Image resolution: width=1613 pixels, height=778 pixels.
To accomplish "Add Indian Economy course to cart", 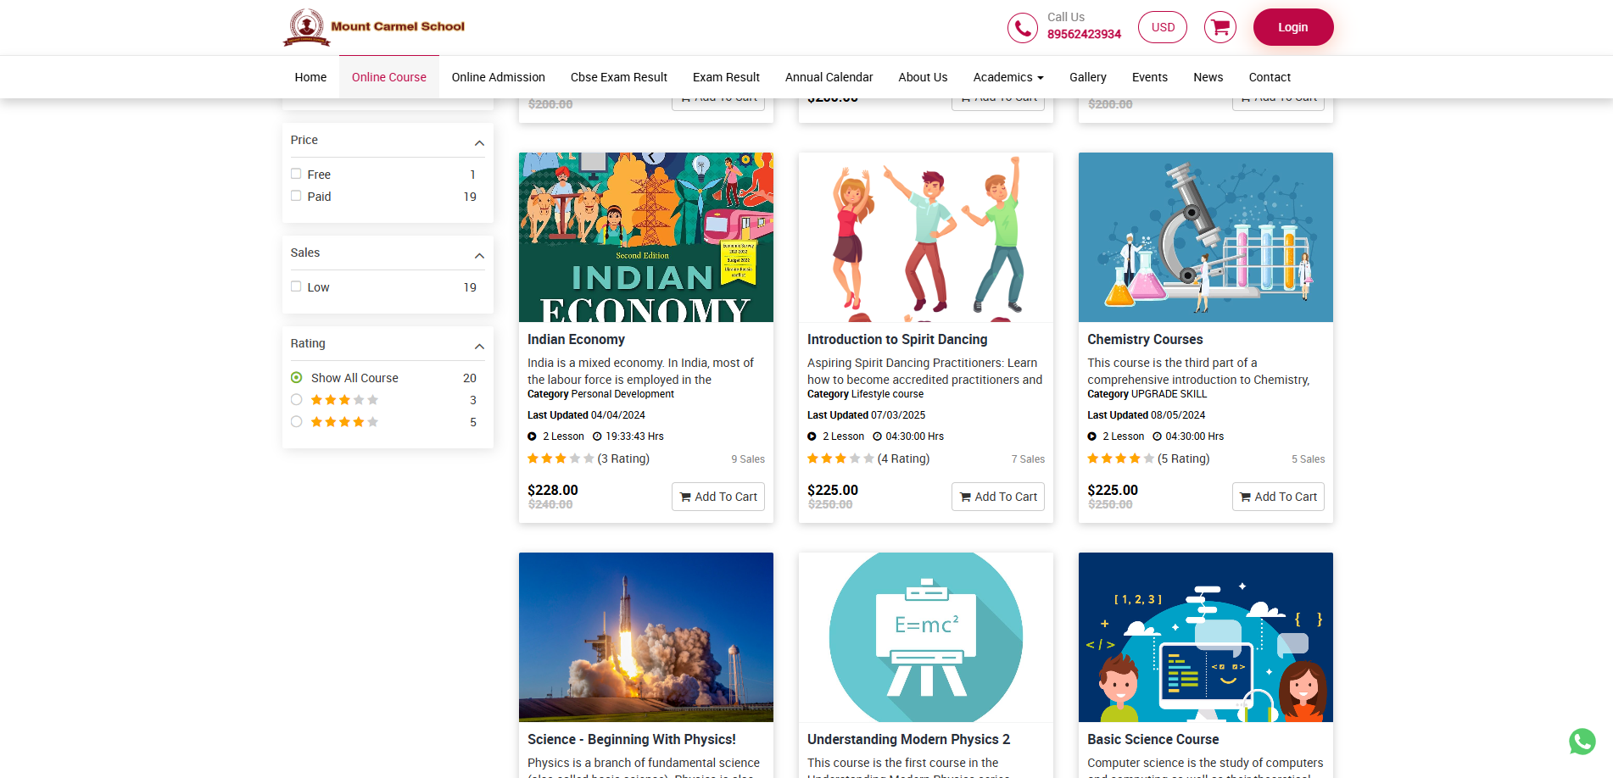I will pyautogui.click(x=717, y=497).
